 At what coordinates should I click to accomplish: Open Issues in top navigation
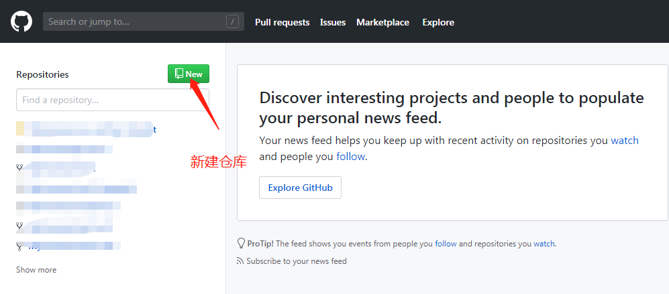pos(333,22)
